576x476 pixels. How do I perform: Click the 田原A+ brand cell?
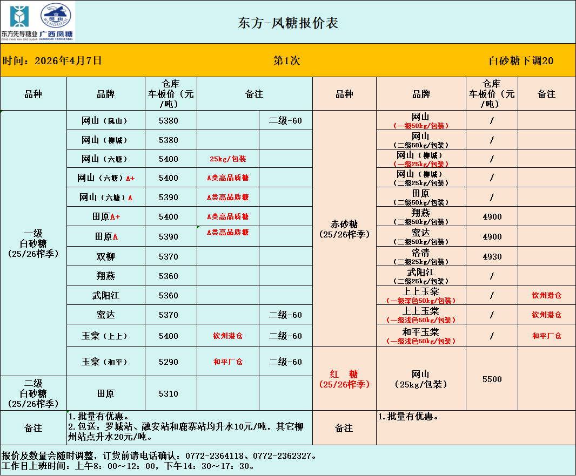[106, 216]
